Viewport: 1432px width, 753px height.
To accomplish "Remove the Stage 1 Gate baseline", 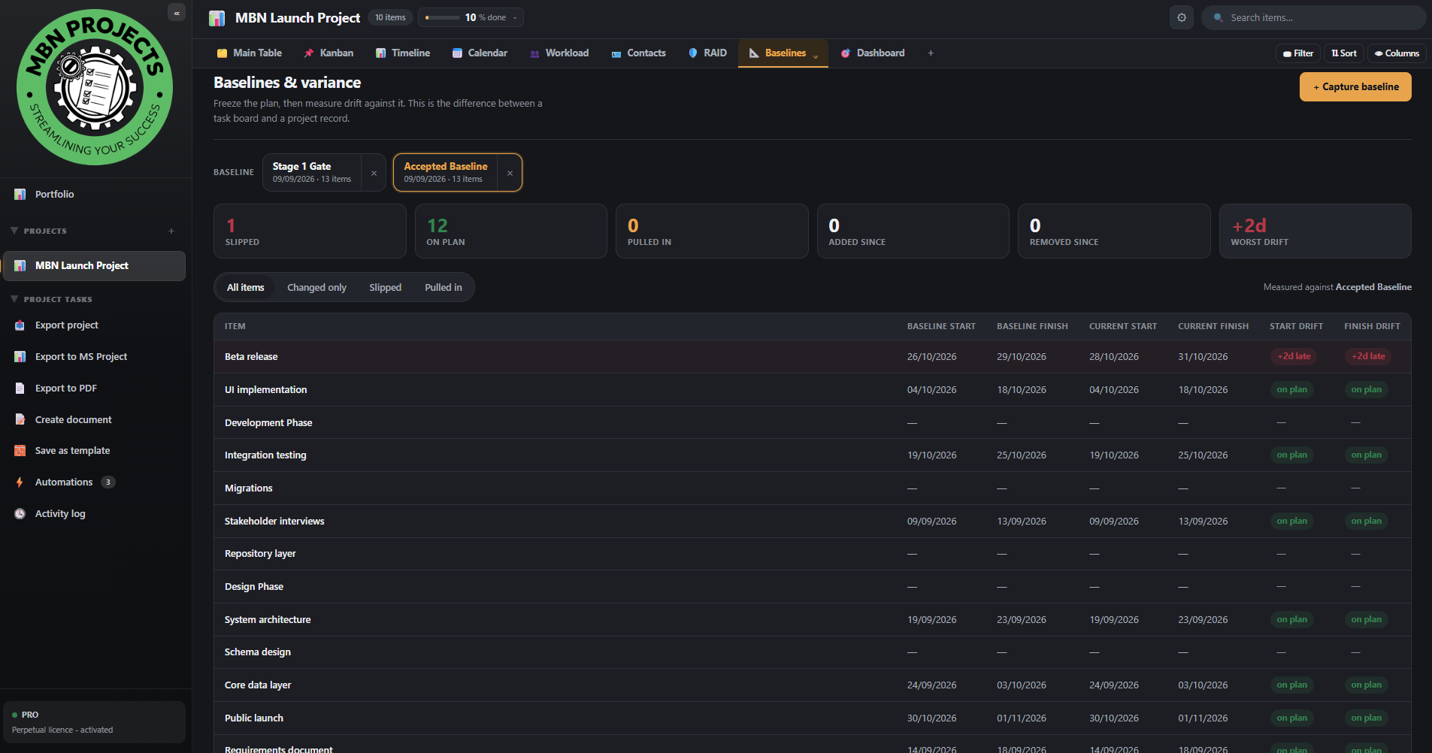I will tap(374, 173).
